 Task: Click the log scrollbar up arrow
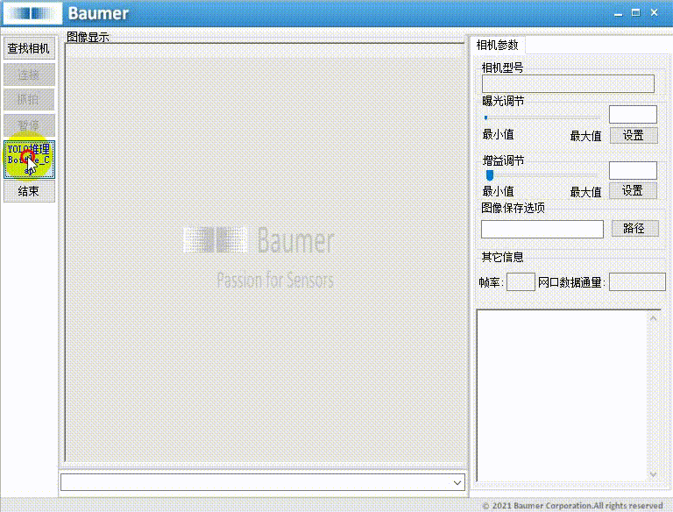[653, 318]
